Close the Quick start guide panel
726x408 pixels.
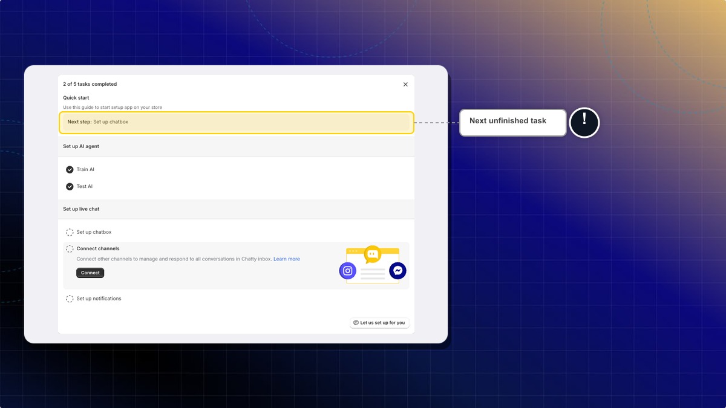[405, 85]
